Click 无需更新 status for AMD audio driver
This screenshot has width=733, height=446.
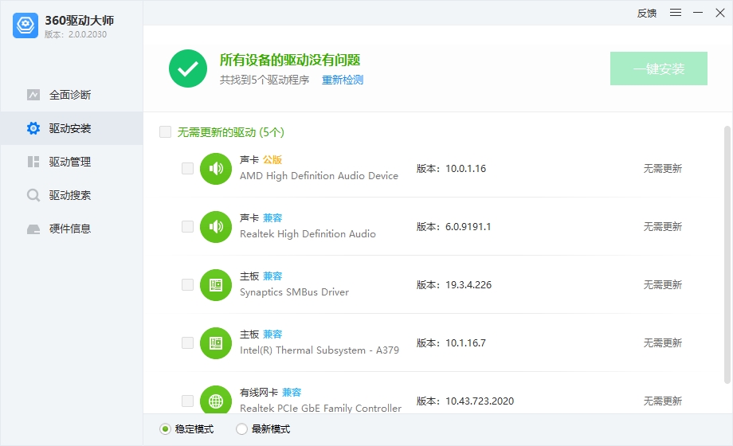click(x=662, y=168)
